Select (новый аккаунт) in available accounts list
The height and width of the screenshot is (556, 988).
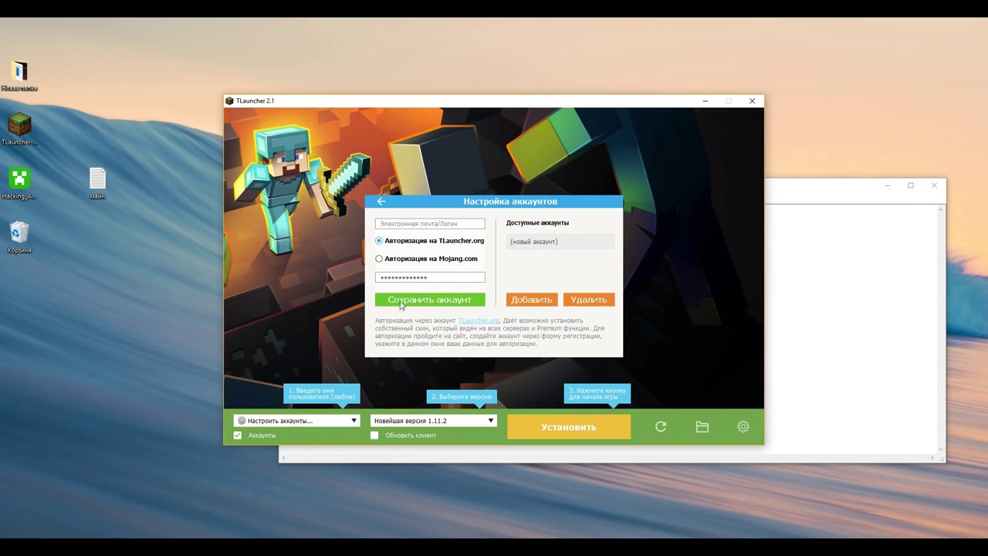(560, 242)
